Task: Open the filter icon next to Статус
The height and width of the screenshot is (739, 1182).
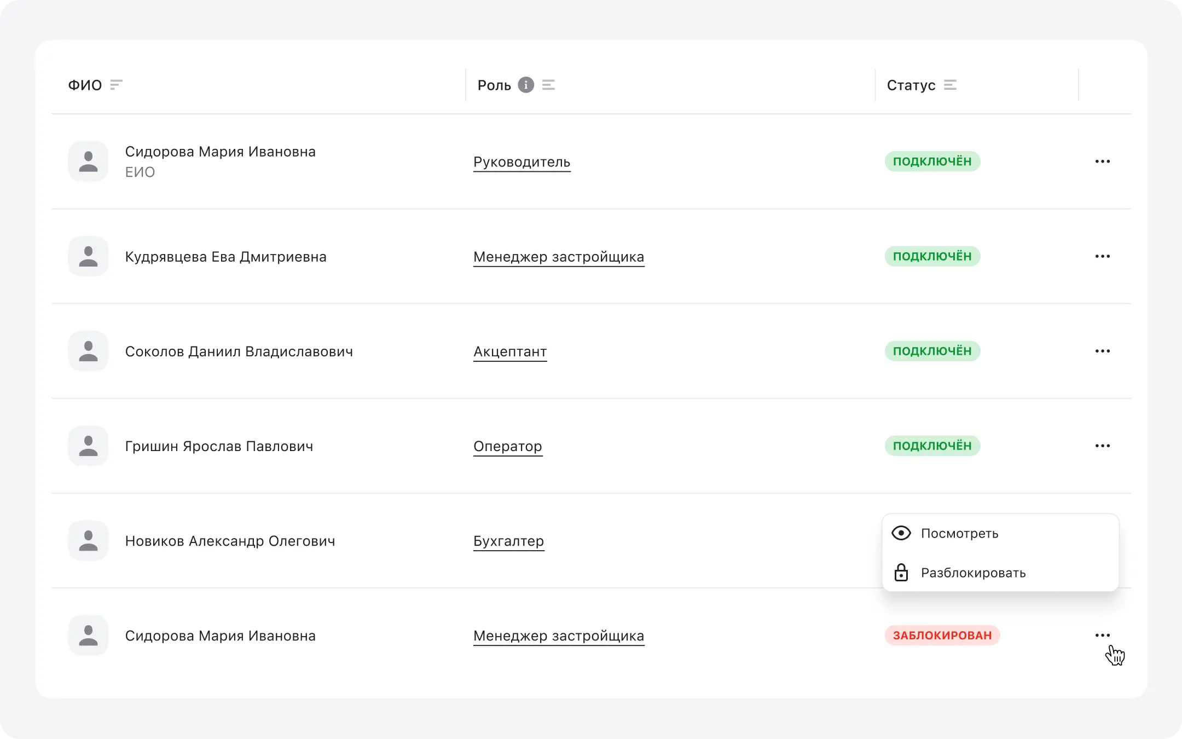Action: point(950,85)
